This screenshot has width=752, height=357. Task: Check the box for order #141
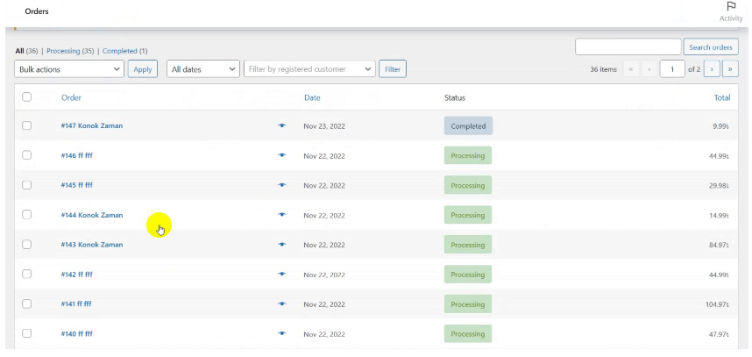[27, 303]
